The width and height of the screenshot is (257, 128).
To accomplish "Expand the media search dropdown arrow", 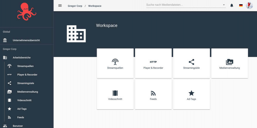I will pyautogui.click(x=224, y=5).
